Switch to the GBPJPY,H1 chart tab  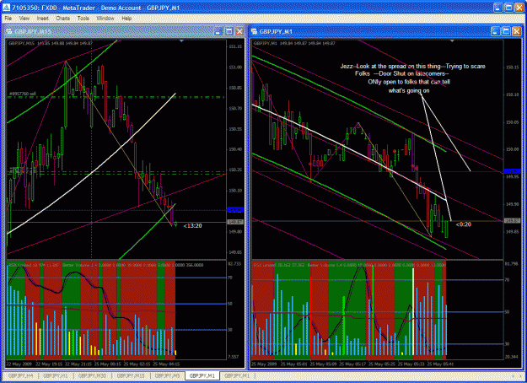tap(56, 375)
